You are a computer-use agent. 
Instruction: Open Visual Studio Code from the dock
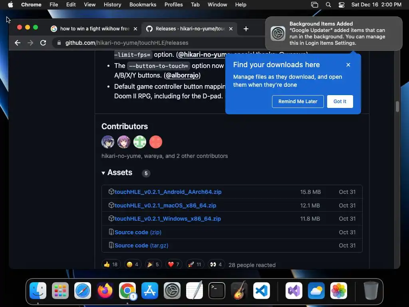pyautogui.click(x=261, y=291)
